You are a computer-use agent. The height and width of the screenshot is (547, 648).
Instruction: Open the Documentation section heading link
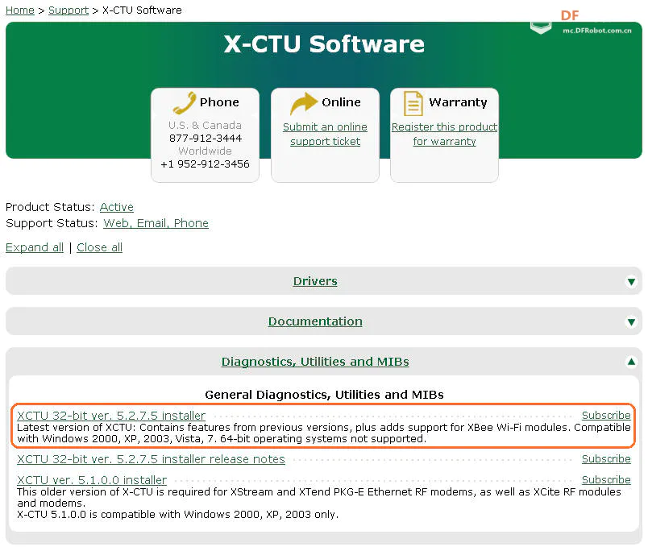pyautogui.click(x=315, y=321)
